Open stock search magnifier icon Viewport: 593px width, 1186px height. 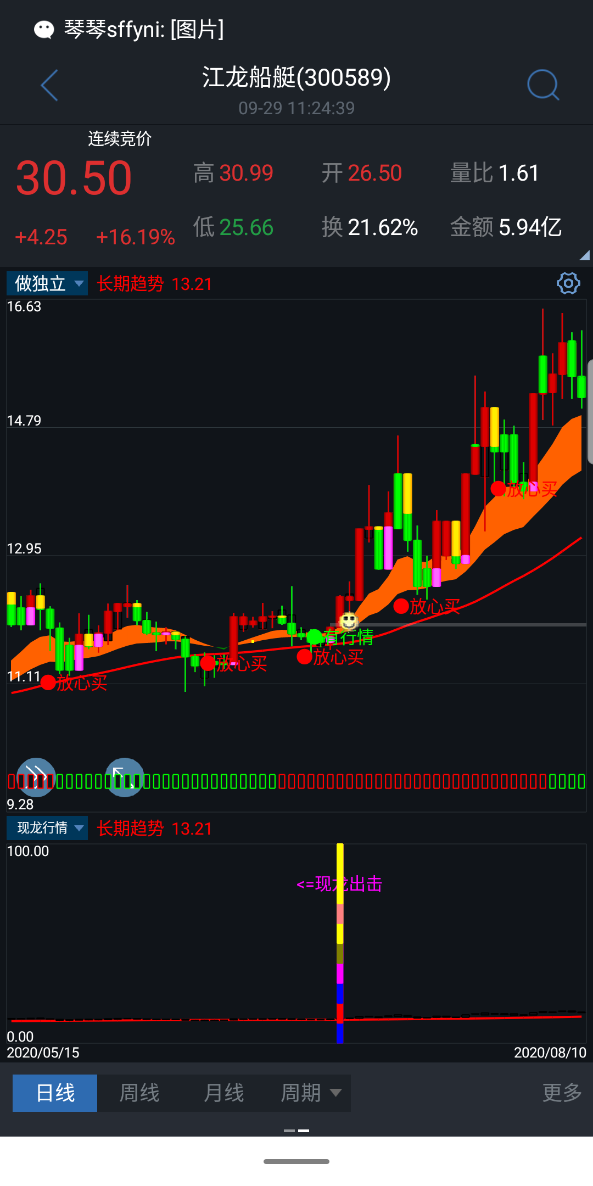[542, 85]
